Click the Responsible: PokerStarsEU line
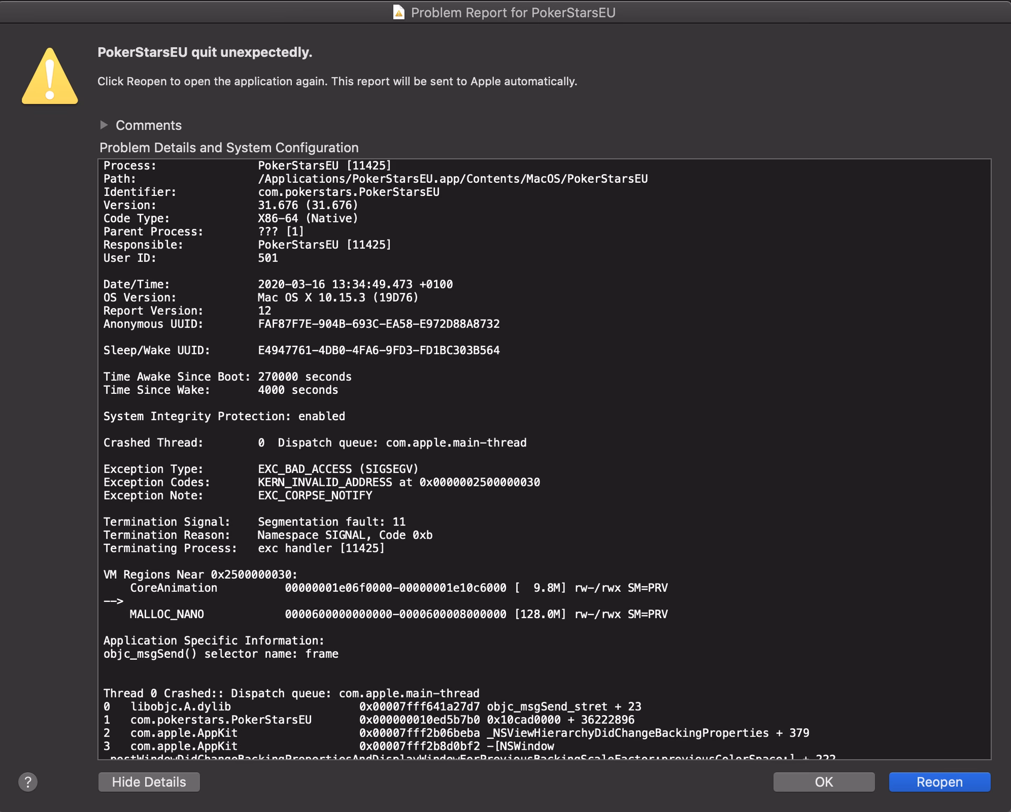The width and height of the screenshot is (1011, 812). pos(247,244)
